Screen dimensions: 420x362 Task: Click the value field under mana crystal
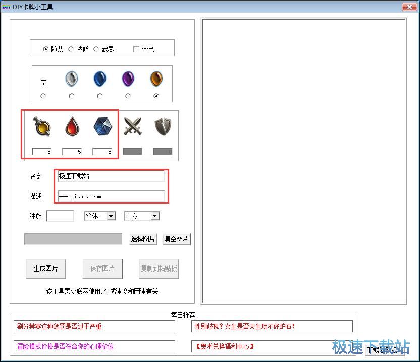click(102, 152)
